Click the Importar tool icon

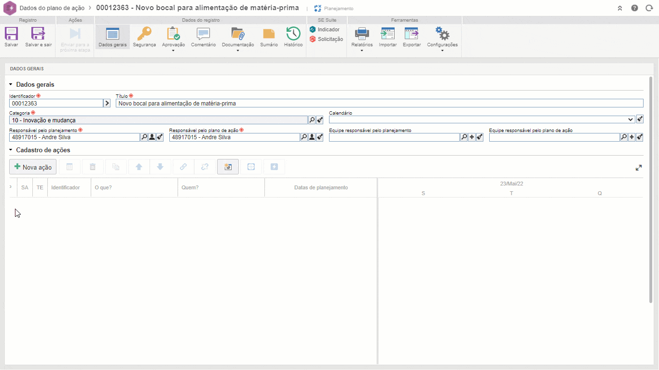(387, 34)
